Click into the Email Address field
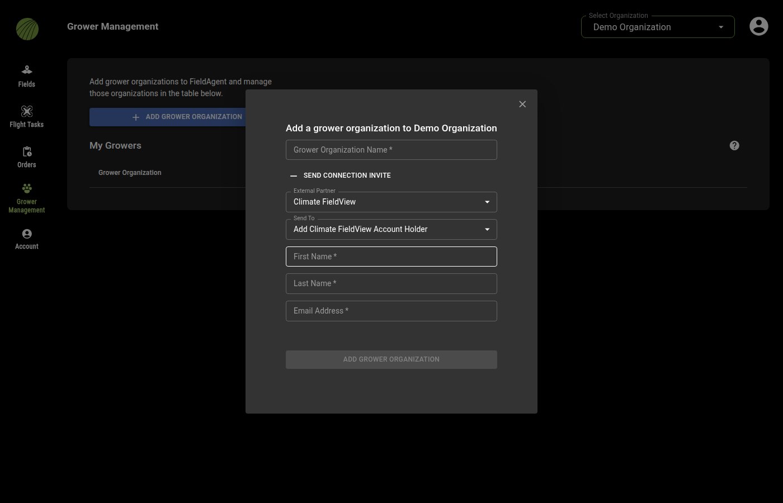This screenshot has width=783, height=503. pos(391,311)
